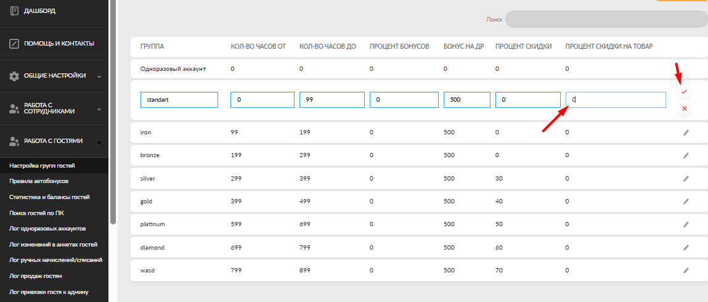Screen dimensions: 708x302
Task: Click the Помощь и контакты icon
Action: pos(14,44)
